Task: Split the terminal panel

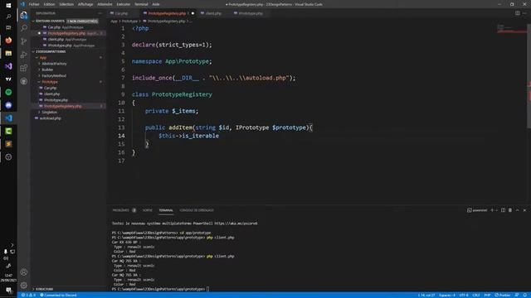Action: pos(503,210)
